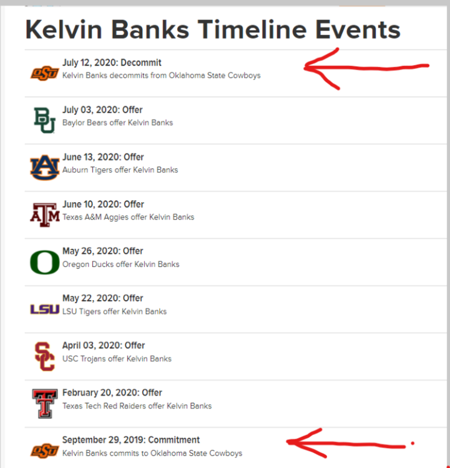Click the LSU Tigers logo icon

(45, 309)
